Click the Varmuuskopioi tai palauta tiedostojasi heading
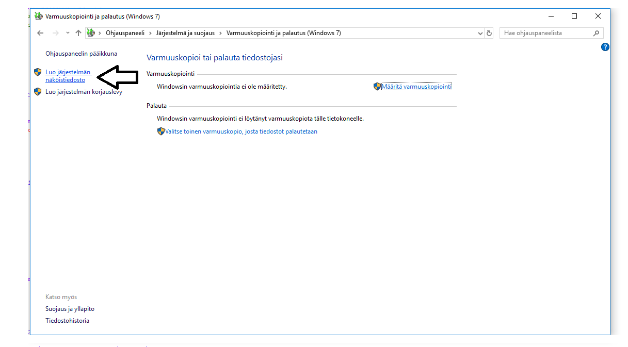Image resolution: width=628 pixels, height=347 pixels. pos(215,58)
